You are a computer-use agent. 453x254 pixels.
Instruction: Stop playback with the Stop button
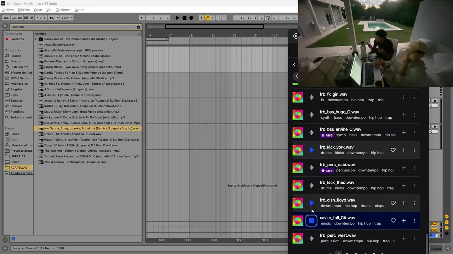tap(184, 18)
